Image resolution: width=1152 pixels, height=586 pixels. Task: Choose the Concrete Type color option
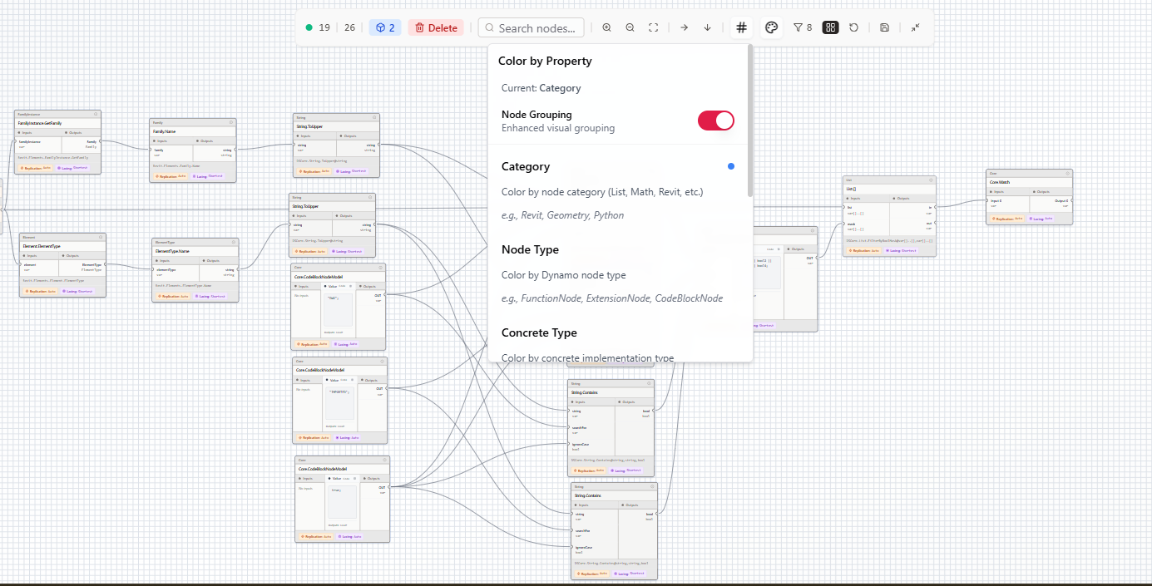coord(616,343)
